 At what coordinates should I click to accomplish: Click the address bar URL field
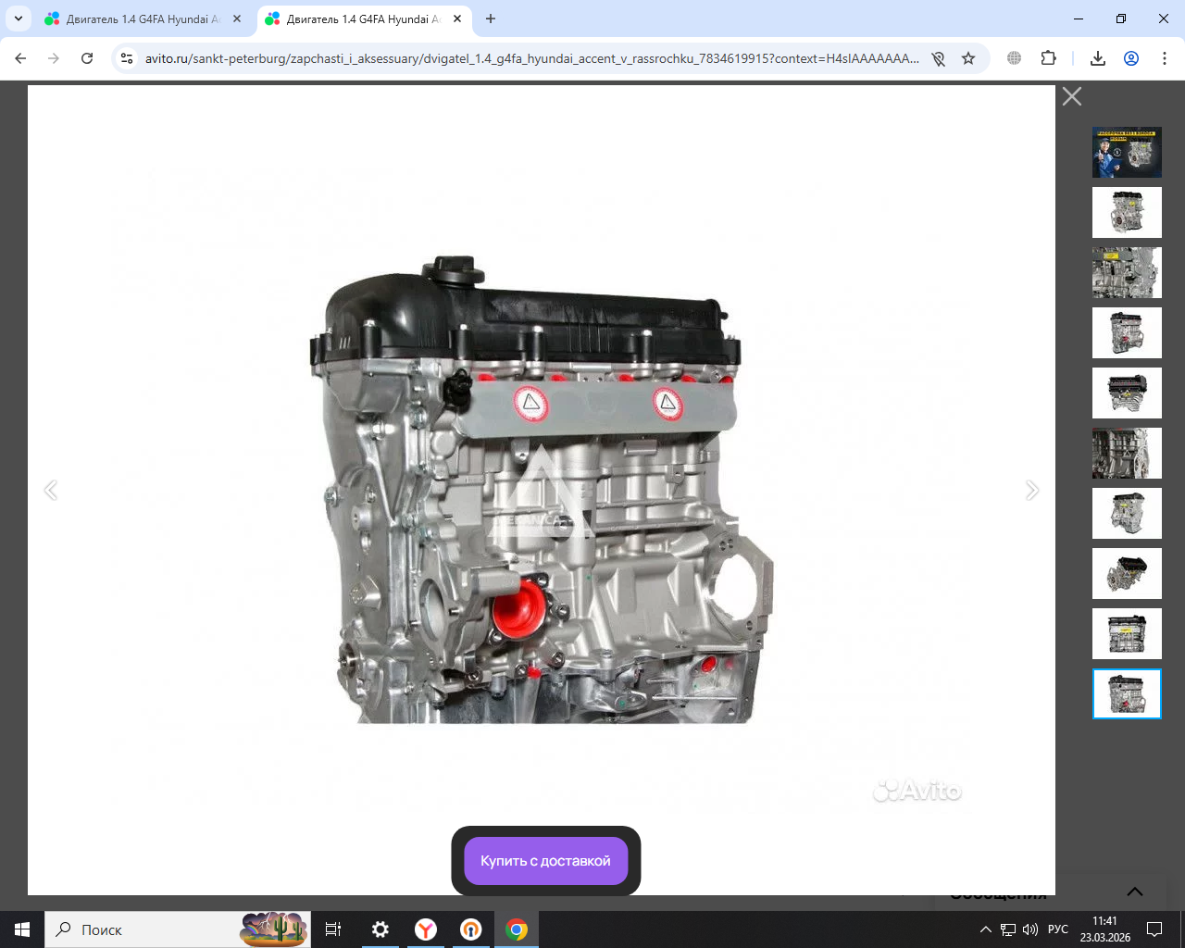coord(531,58)
